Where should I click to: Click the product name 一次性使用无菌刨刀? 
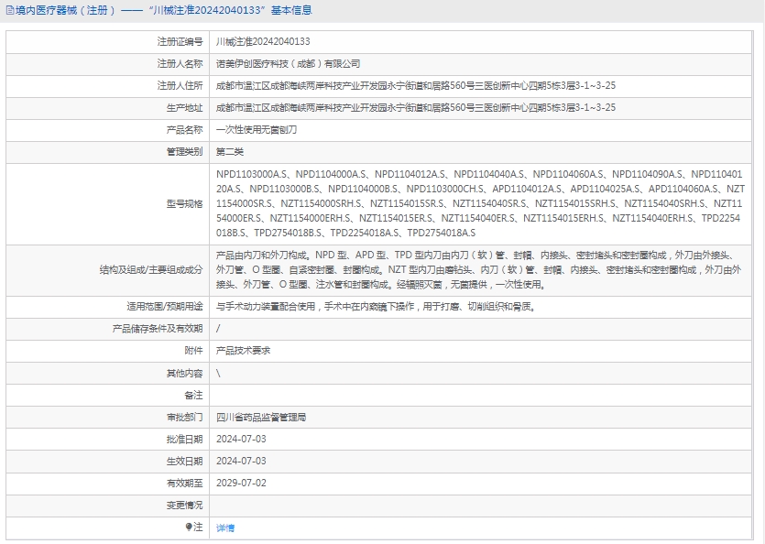[256, 130]
